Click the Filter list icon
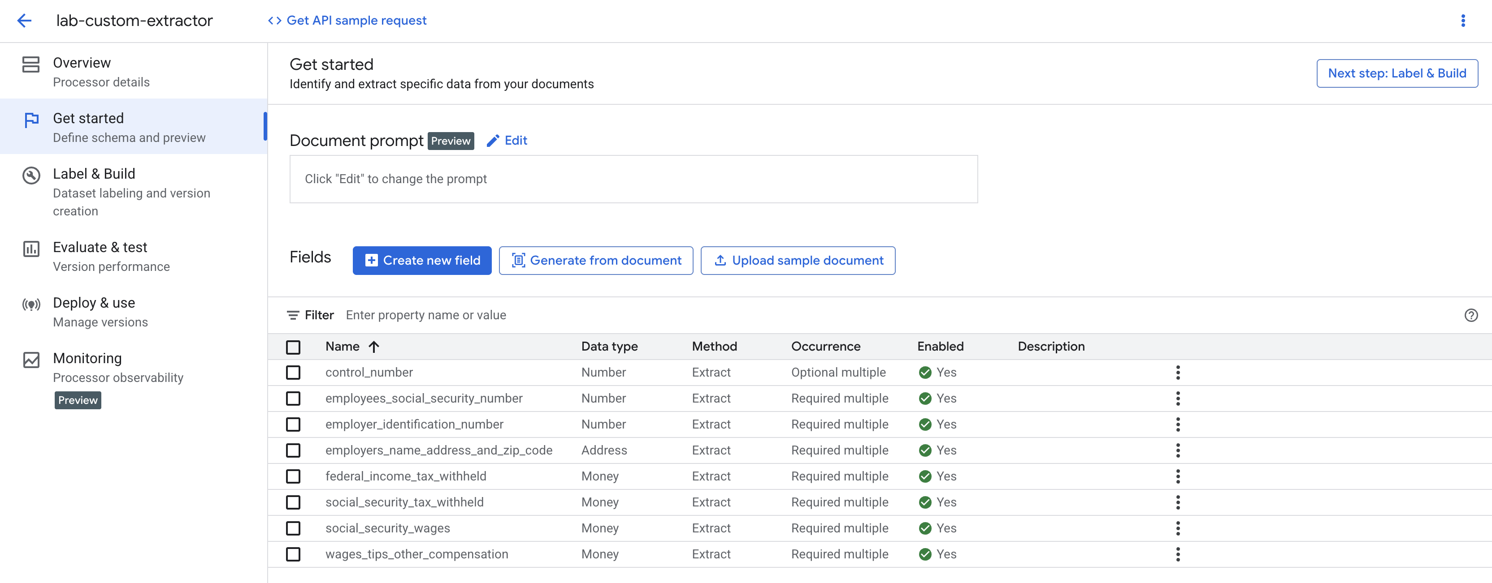1492x583 pixels. (x=293, y=315)
